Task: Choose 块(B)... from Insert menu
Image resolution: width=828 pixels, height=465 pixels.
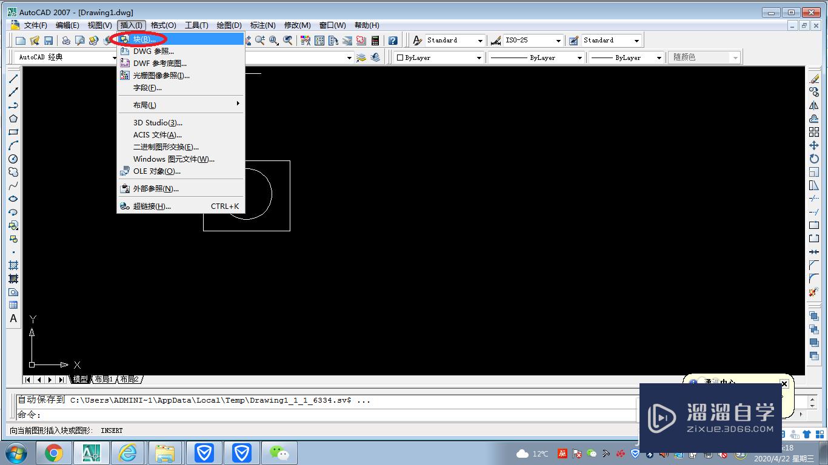Action: [181, 39]
